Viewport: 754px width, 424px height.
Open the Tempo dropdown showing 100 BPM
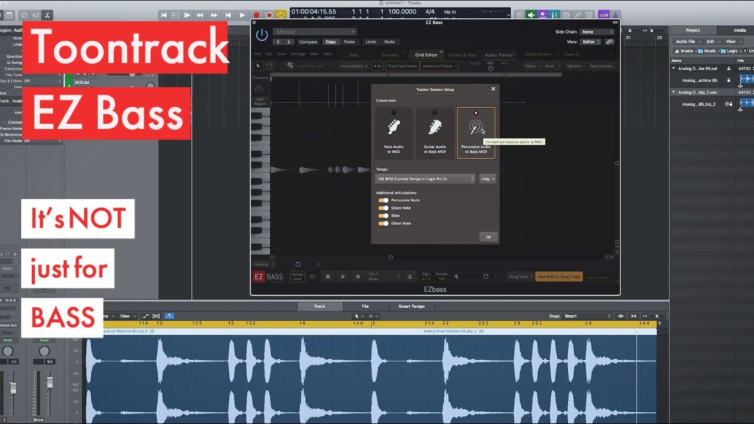point(425,178)
